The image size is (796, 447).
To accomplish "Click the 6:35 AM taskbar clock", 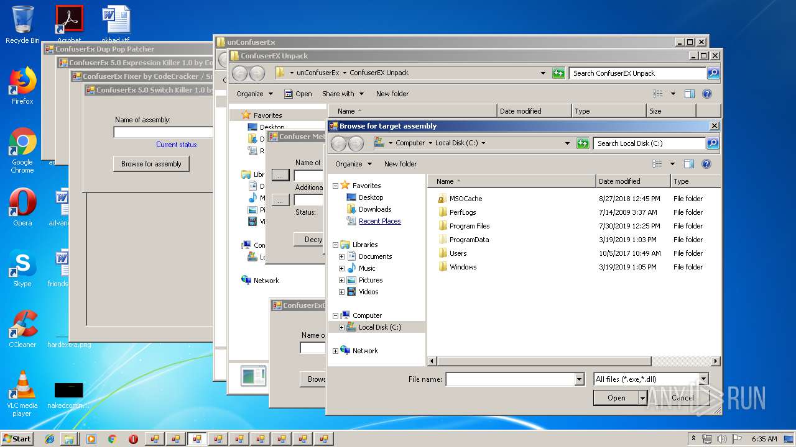I will point(764,439).
